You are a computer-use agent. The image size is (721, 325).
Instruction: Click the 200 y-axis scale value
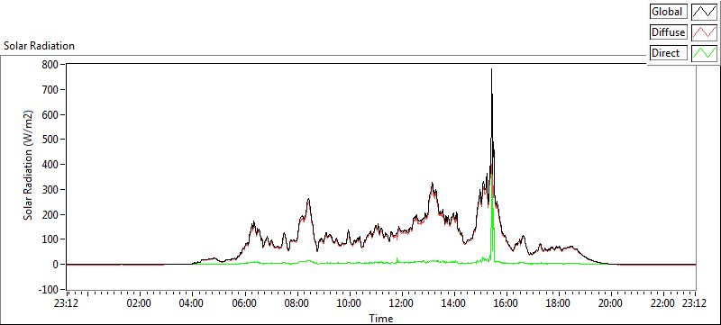(50, 215)
